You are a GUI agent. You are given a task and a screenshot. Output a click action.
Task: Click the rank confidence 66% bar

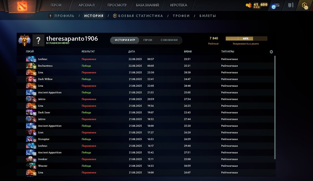pyautogui.click(x=246, y=39)
